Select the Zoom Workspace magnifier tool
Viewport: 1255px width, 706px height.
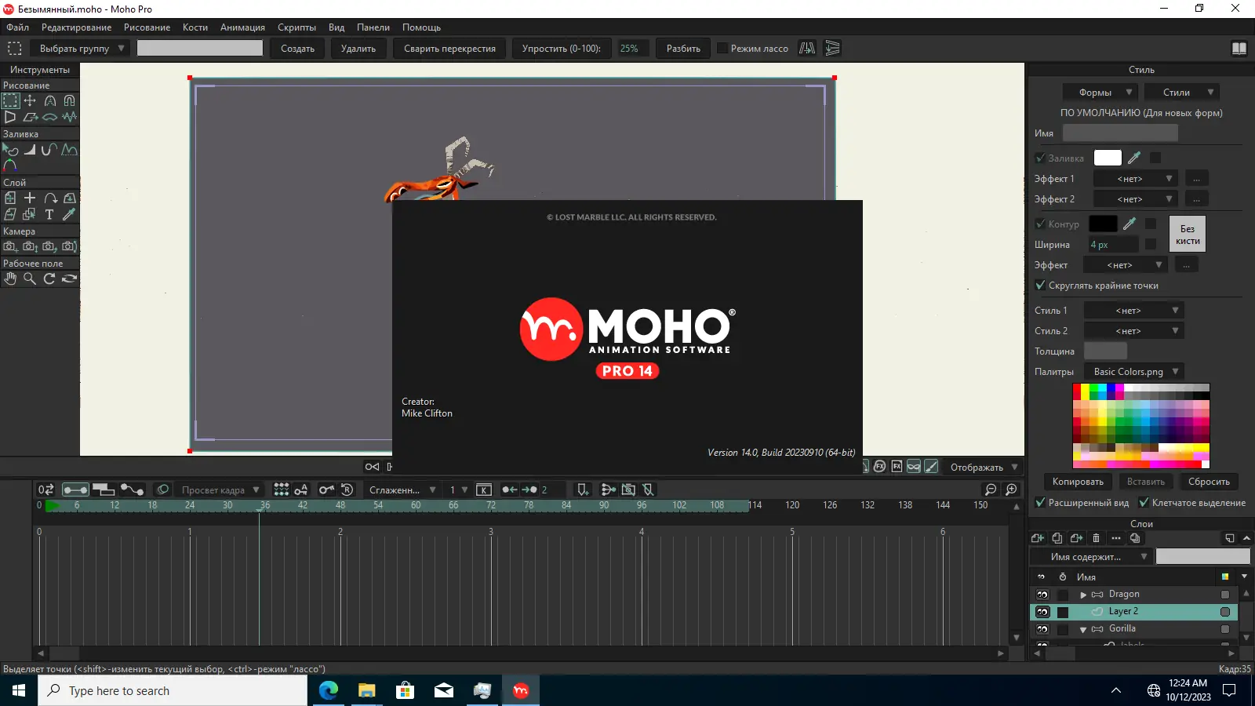[30, 278]
